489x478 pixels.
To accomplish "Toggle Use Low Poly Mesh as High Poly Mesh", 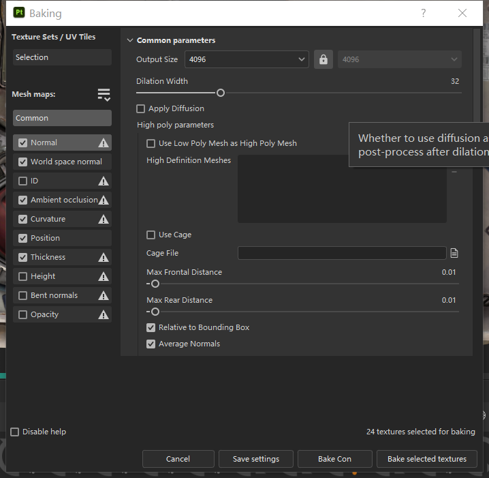I will click(151, 143).
